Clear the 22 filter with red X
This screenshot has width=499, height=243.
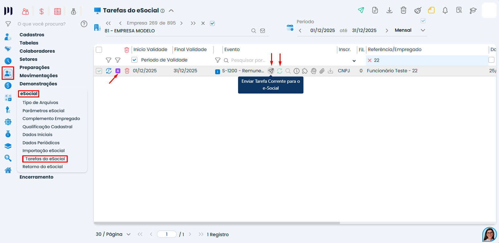tap(370, 60)
